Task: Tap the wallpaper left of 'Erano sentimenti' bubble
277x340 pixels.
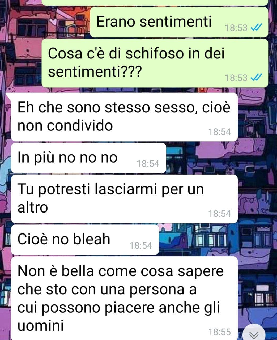Action: [45, 22]
